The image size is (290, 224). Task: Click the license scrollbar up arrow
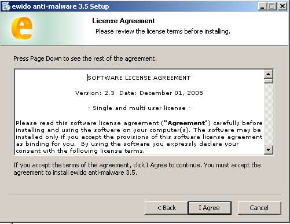269,74
